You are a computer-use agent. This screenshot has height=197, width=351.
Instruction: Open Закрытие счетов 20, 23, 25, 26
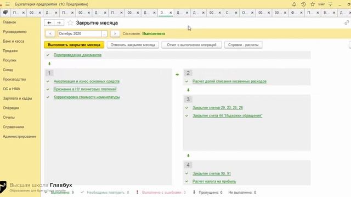click(218, 108)
